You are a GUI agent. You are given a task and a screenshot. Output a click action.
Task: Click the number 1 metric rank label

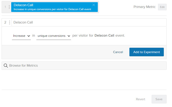tap(5, 7)
